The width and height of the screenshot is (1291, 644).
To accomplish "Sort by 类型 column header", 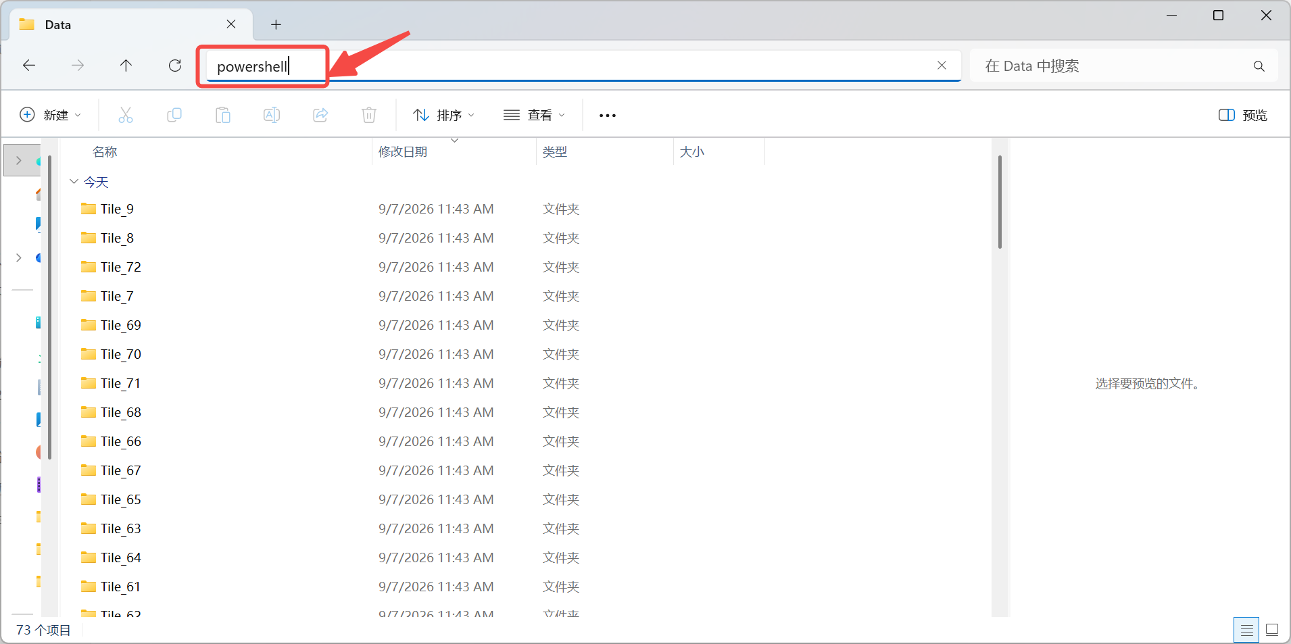I will 555,152.
